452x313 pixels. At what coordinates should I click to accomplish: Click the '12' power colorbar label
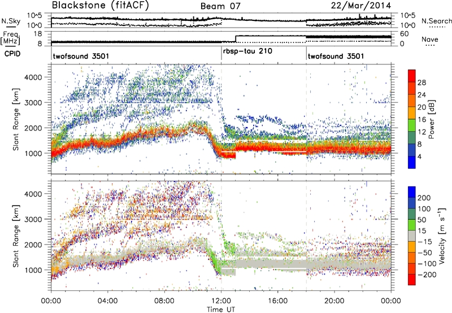pos(421,132)
